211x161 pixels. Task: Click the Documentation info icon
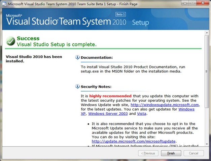tap(77, 57)
